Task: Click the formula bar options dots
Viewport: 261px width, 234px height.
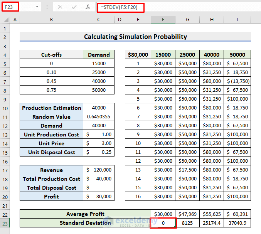Action: [x=47, y=7]
